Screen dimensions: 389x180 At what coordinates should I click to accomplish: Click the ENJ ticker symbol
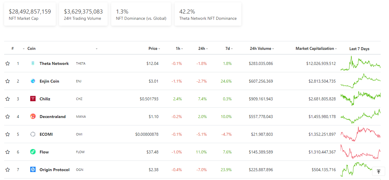click(79, 81)
